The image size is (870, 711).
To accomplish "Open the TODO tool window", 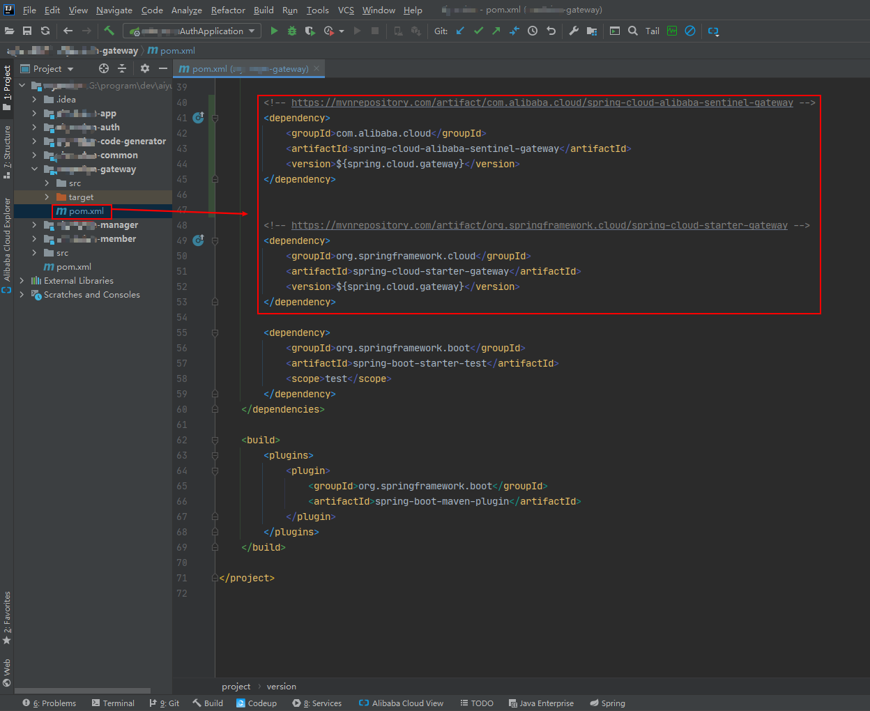I will click(477, 703).
